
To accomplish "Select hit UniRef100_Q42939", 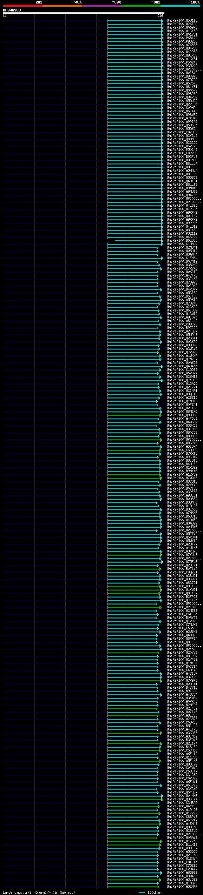I will [182, 52].
